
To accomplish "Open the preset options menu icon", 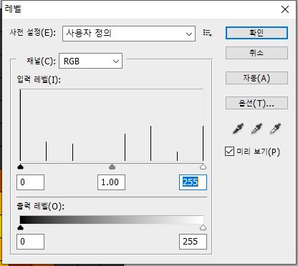I will [207, 33].
